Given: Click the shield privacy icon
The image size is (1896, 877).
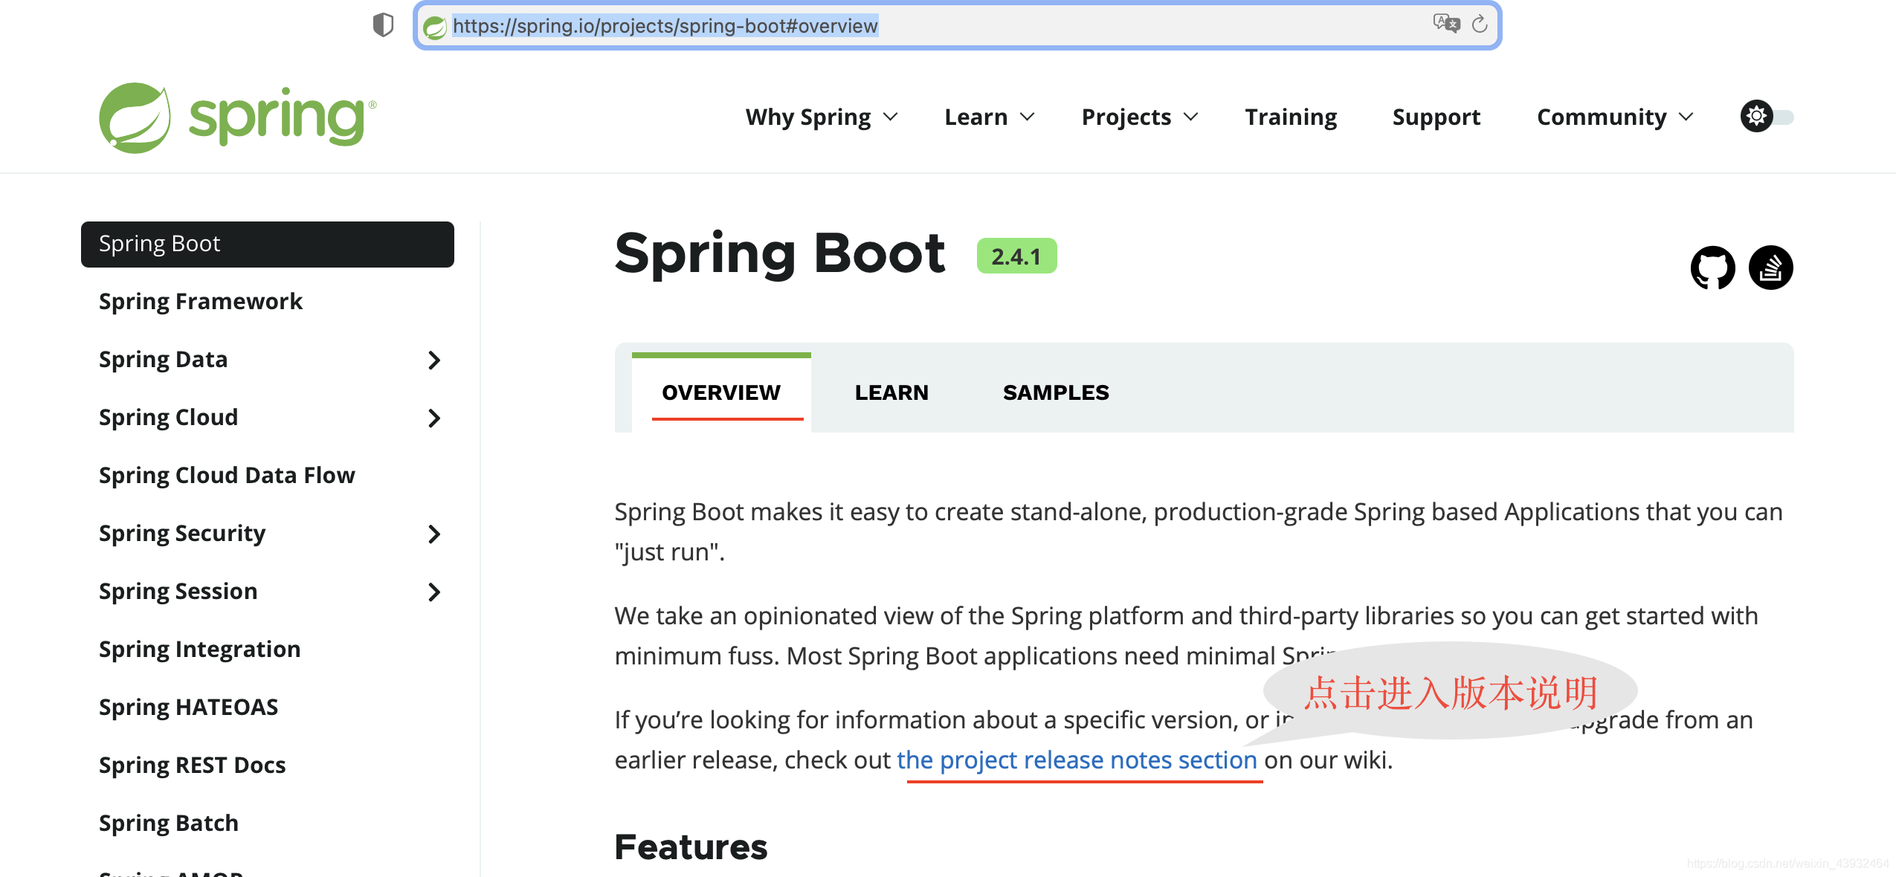Looking at the screenshot, I should 384,25.
